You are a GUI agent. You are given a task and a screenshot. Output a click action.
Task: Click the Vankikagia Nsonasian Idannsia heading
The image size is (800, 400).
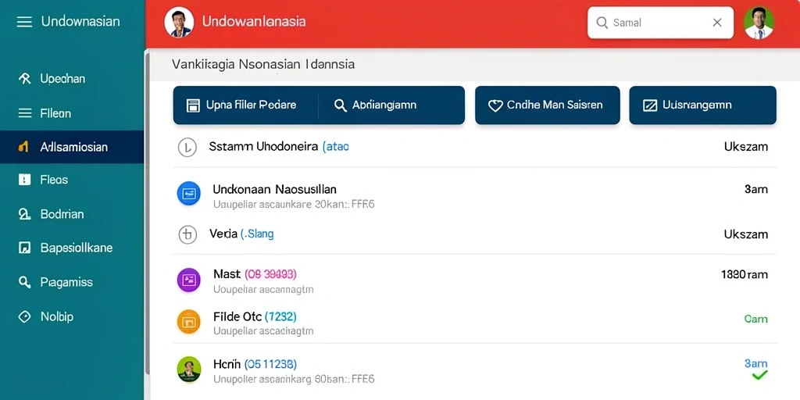tap(263, 64)
